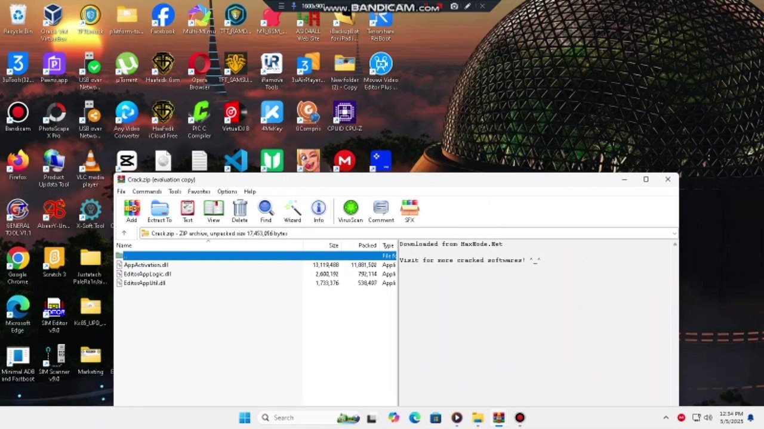
Task: Open the taskbar clock and date
Action: (731, 418)
